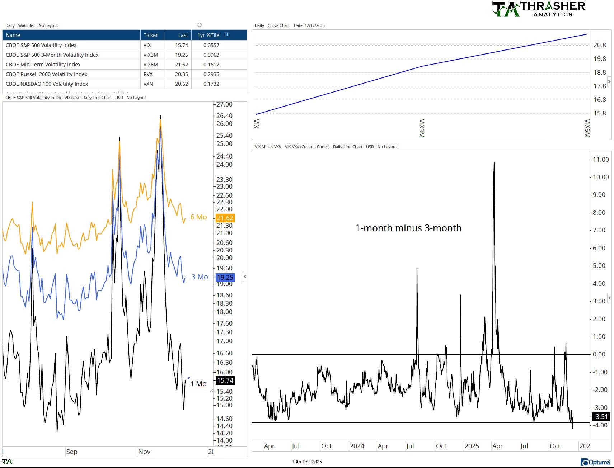Select the CBOE S&P 500 3-Month Volatility Index row

(x=125, y=55)
